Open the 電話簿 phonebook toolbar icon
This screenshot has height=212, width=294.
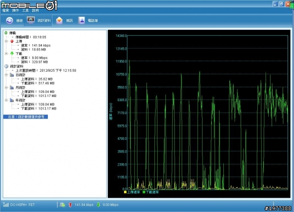[81, 20]
